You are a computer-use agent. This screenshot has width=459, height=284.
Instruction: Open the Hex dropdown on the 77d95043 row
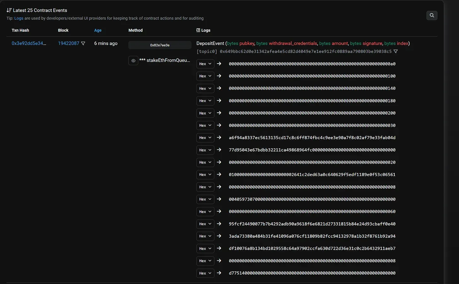pyautogui.click(x=205, y=150)
